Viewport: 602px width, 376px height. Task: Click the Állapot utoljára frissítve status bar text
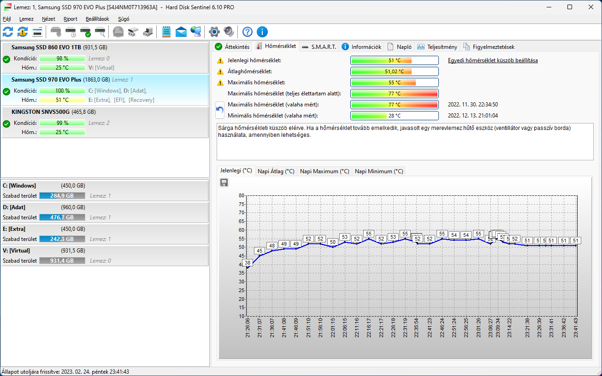coord(65,371)
